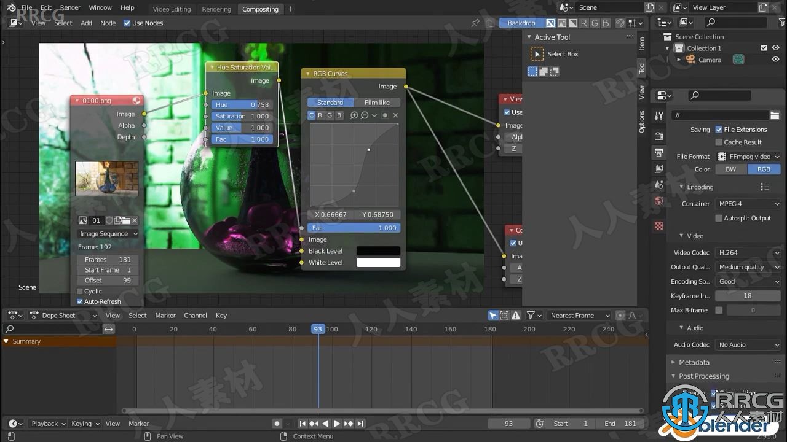Enable Cyclic on the image node
This screenshot has width=787, height=442.
80,291
